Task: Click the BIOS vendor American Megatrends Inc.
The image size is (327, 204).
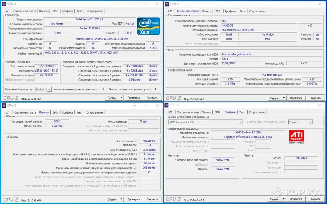Action: (x=271, y=54)
